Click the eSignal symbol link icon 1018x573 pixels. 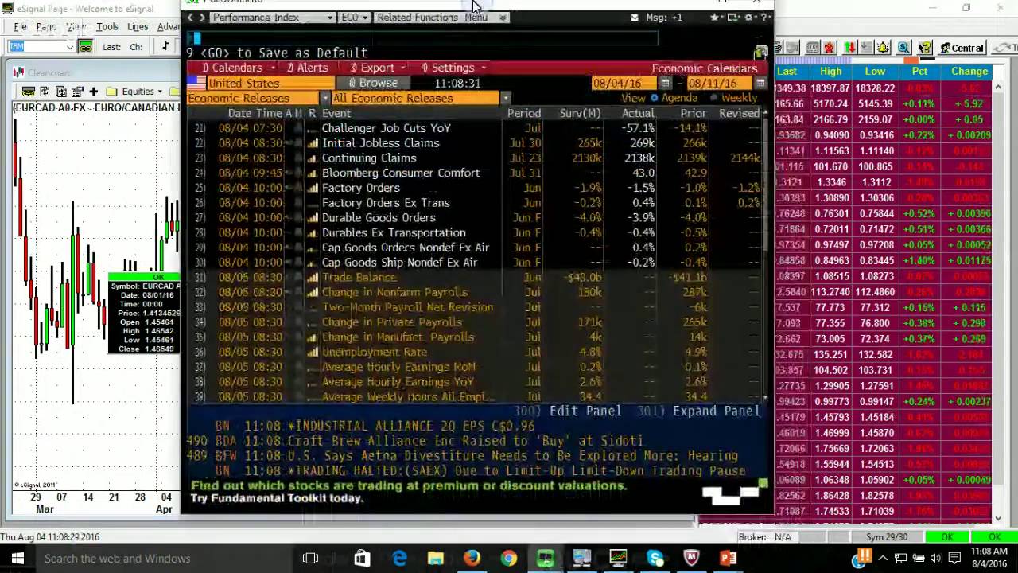click(x=85, y=47)
